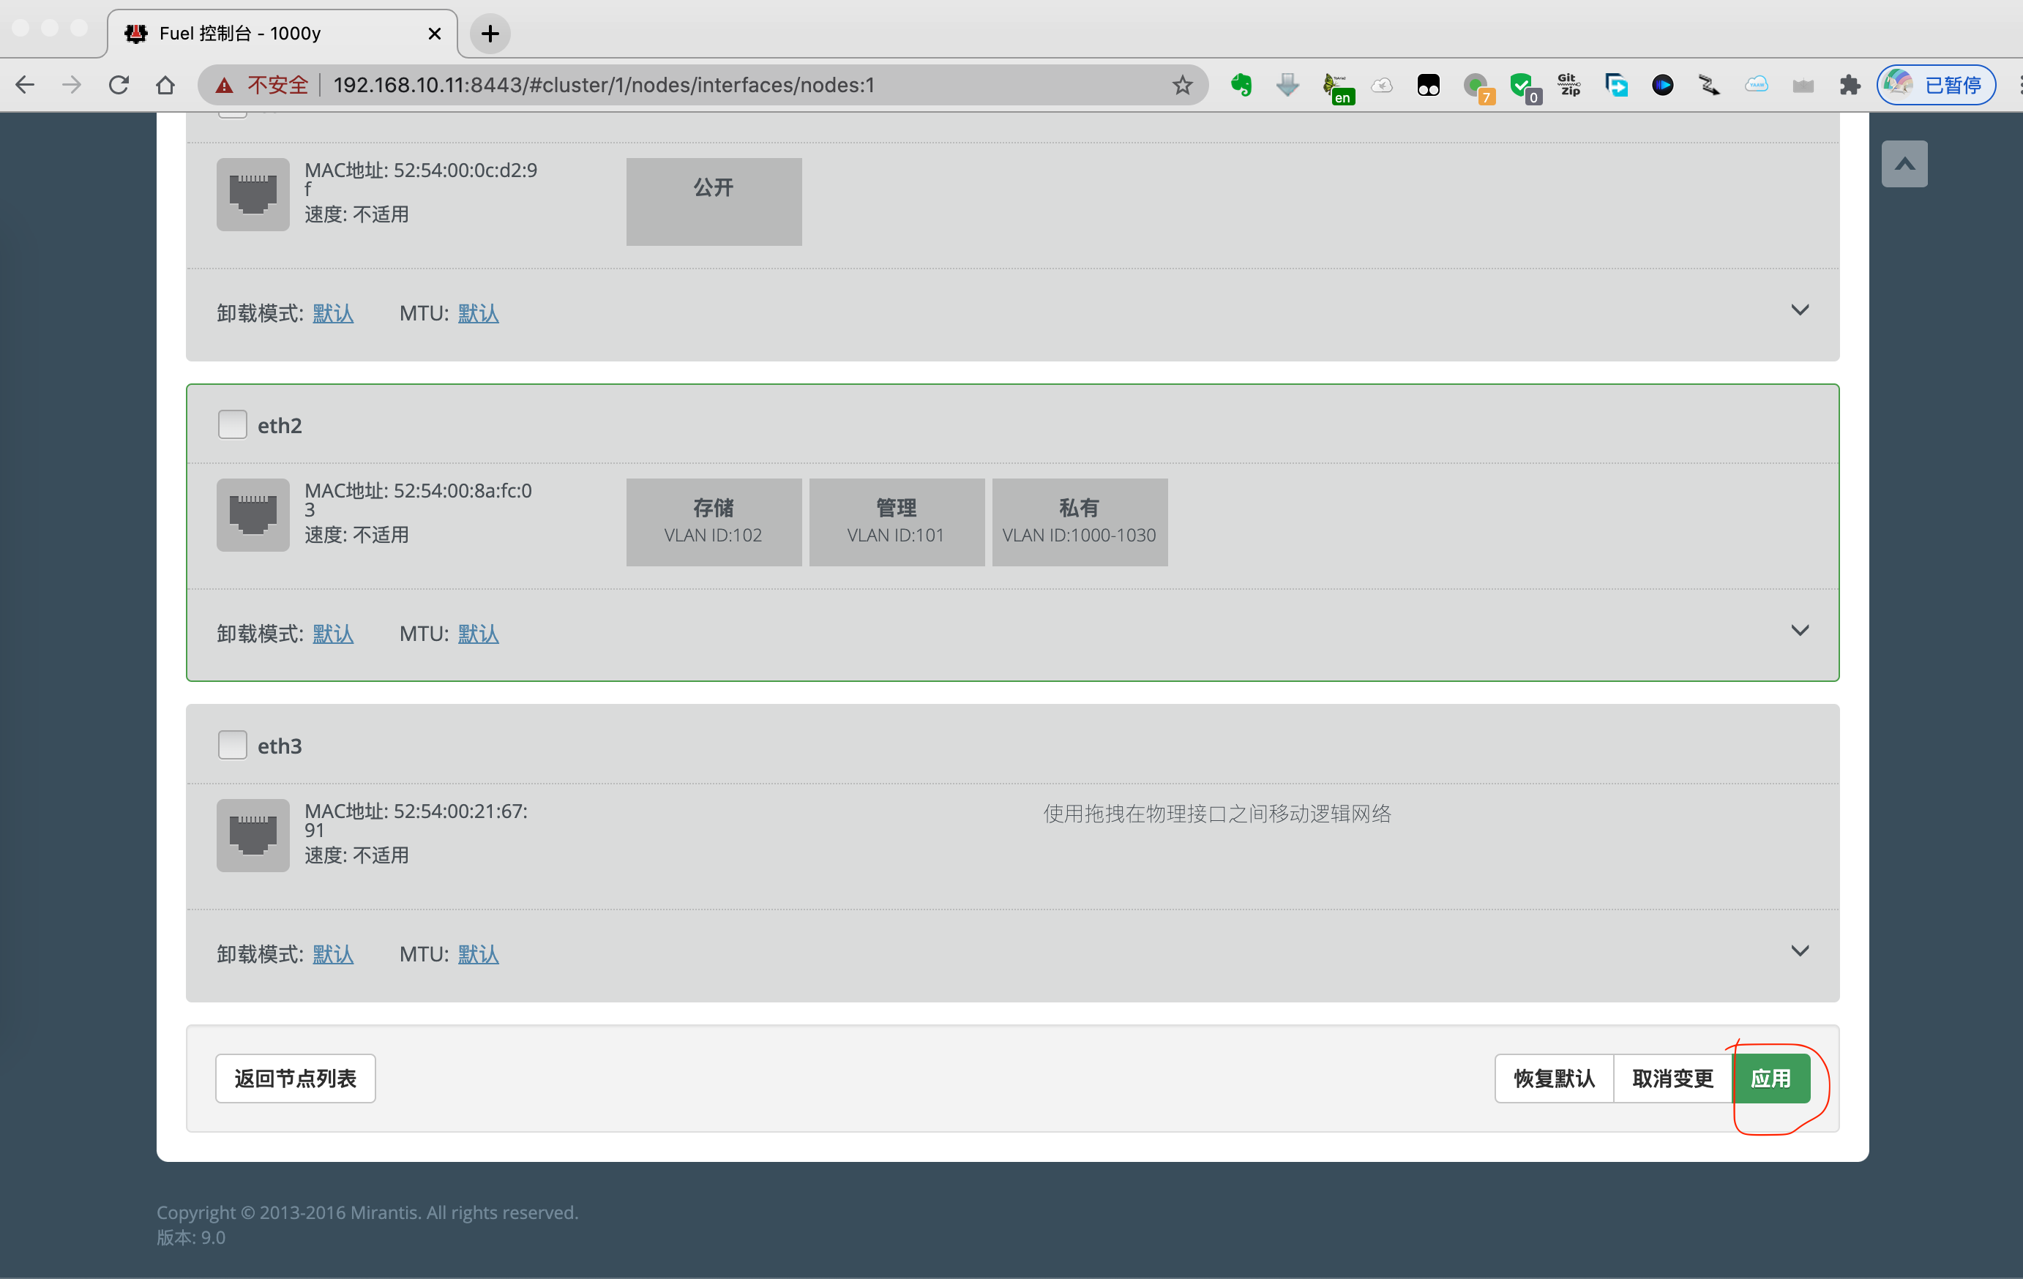
Task: Close the Fuel 控制台 tab
Action: click(434, 34)
